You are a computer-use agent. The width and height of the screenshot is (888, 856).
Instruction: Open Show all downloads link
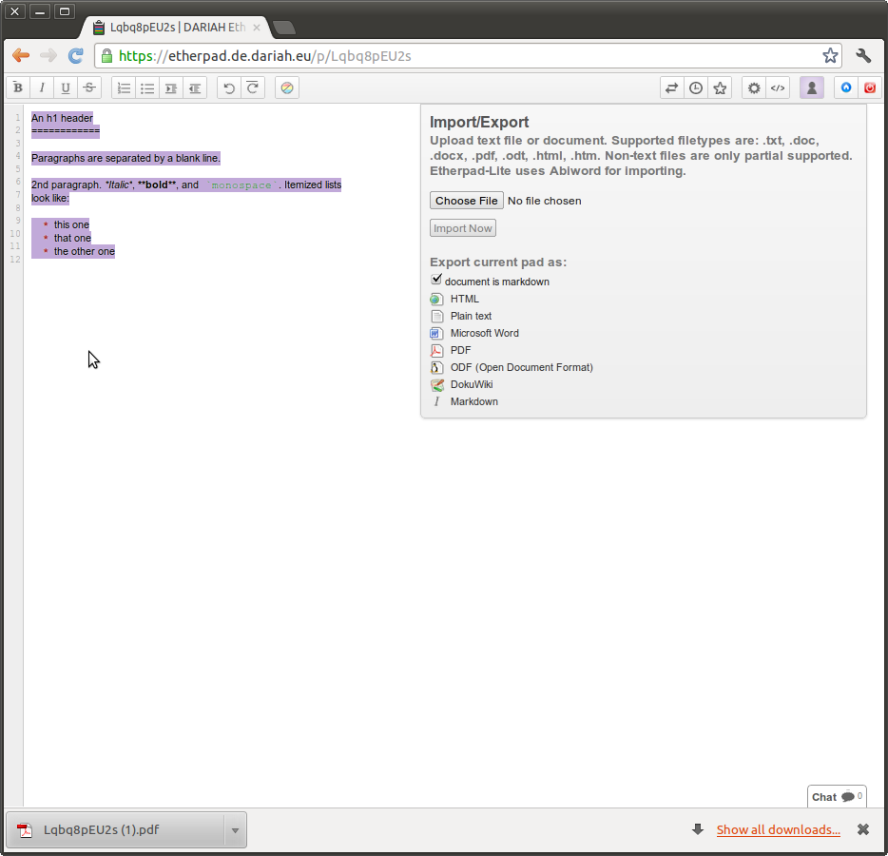pyautogui.click(x=778, y=830)
